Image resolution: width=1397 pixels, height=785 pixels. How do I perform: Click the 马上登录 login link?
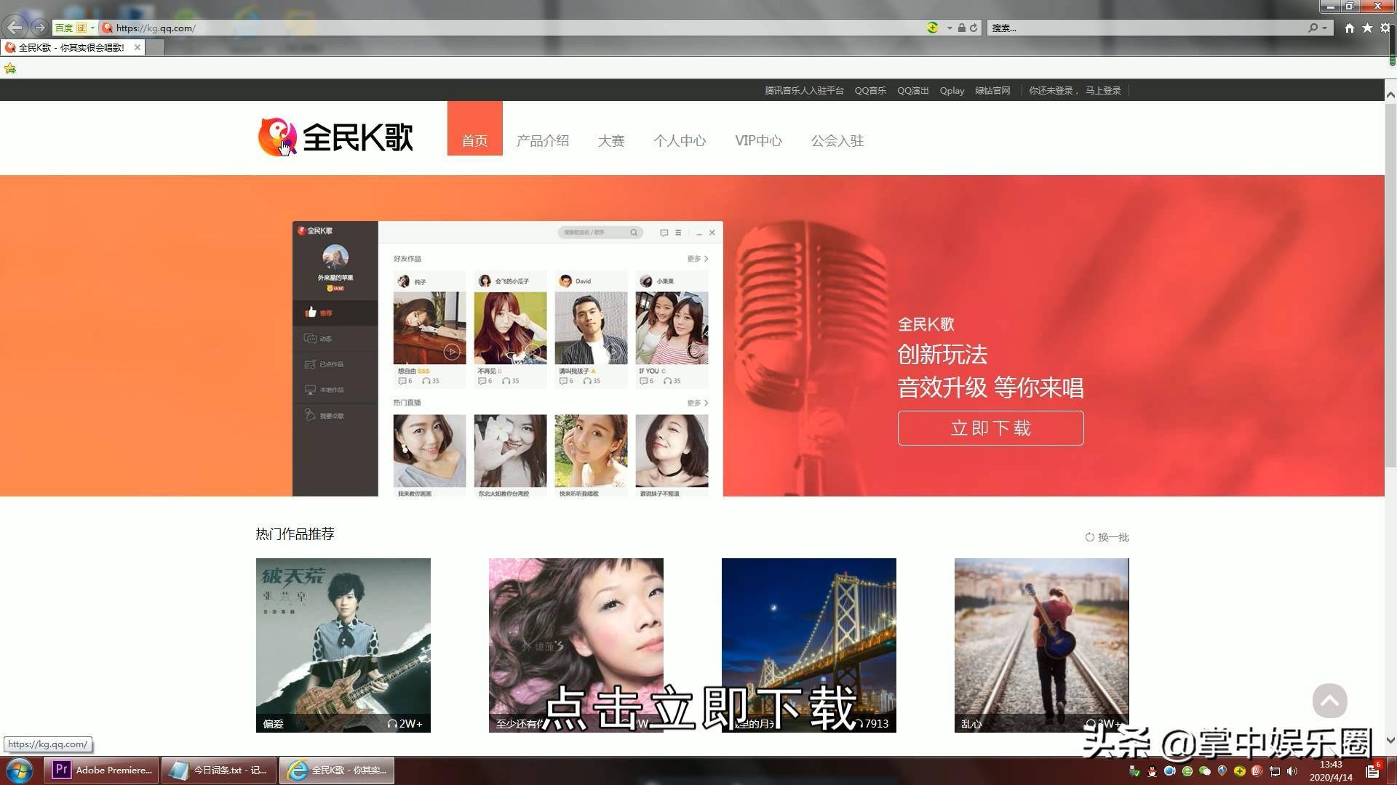point(1103,91)
